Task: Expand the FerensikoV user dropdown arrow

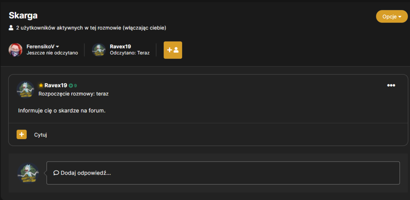Action: (57, 47)
